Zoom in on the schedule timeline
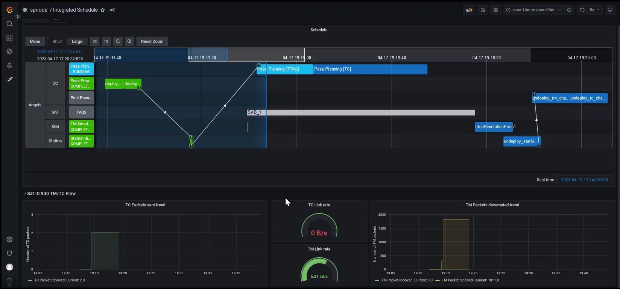The image size is (620, 289). 129,41
